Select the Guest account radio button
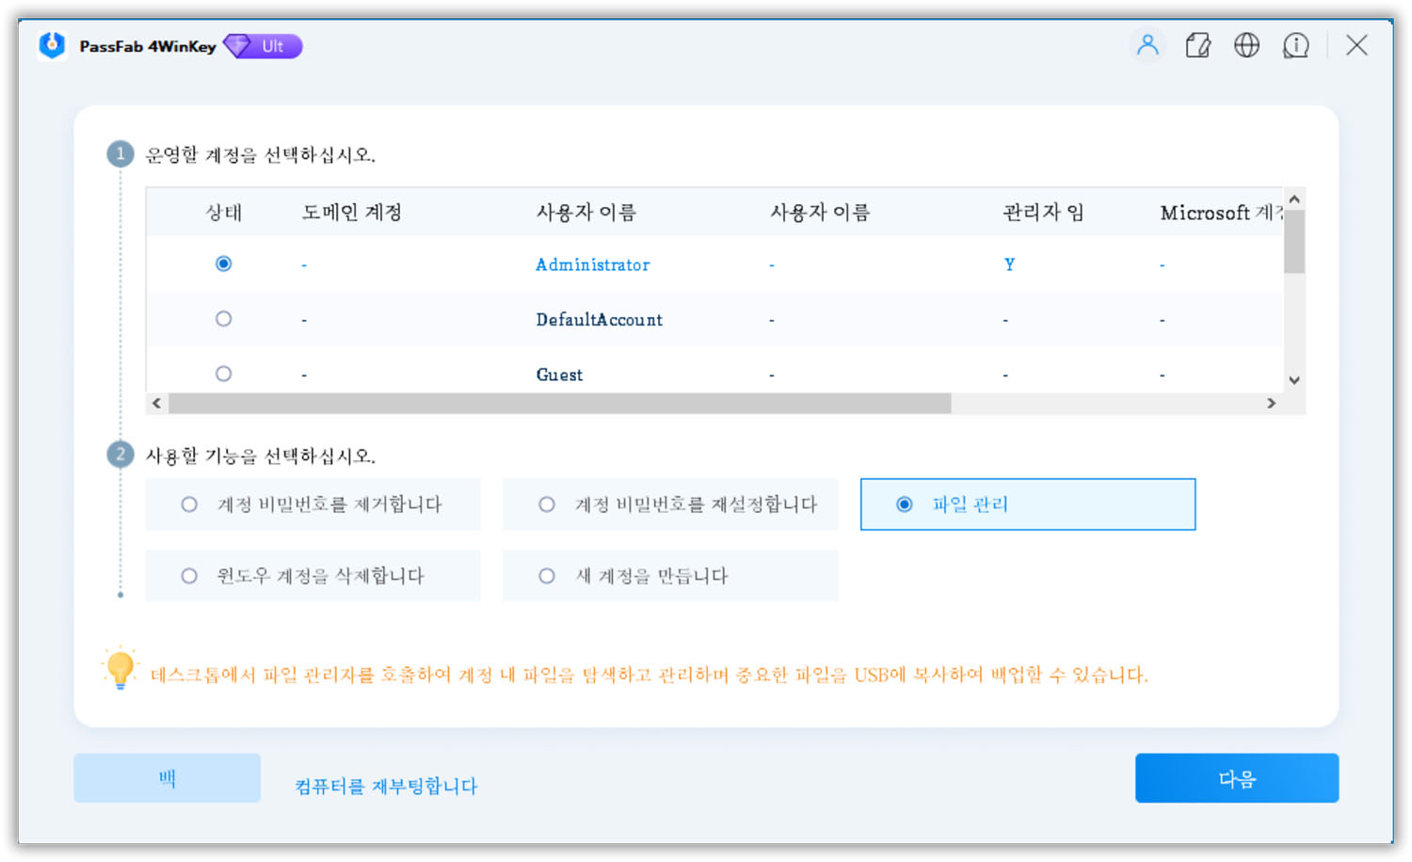This screenshot has width=1412, height=862. point(223,373)
